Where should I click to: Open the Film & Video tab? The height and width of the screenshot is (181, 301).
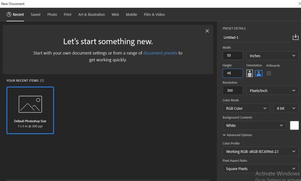coord(154,15)
